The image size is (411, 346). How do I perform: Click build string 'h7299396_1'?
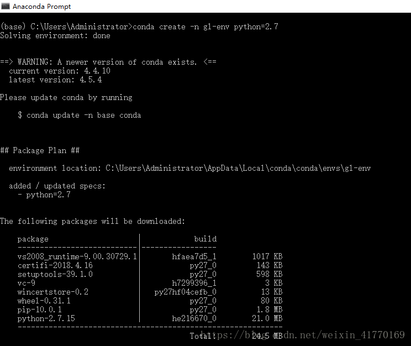click(x=194, y=283)
